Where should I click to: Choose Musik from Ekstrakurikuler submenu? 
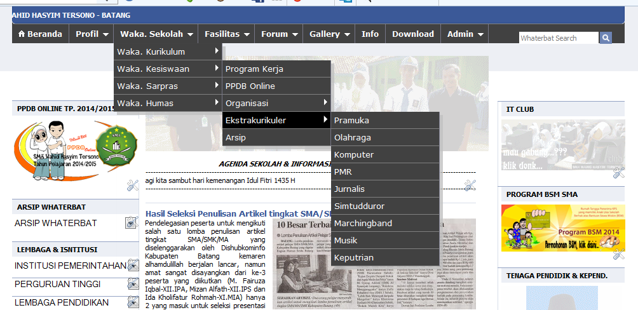click(x=385, y=240)
